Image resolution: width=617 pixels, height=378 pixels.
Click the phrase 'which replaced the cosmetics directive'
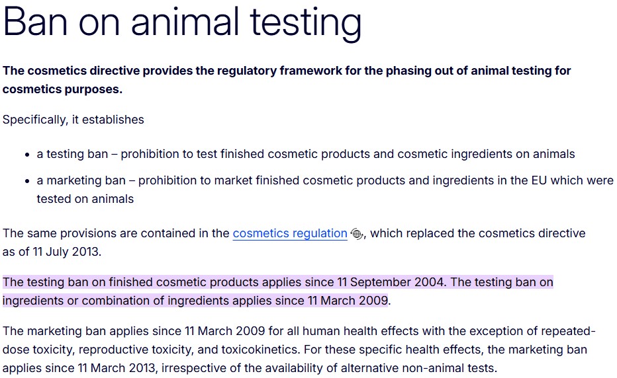(478, 233)
